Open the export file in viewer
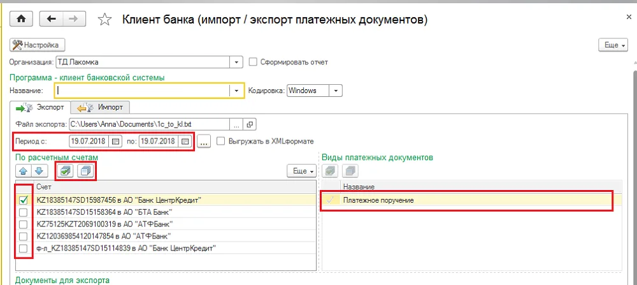Viewport: 637px width, 285px height. (x=250, y=123)
